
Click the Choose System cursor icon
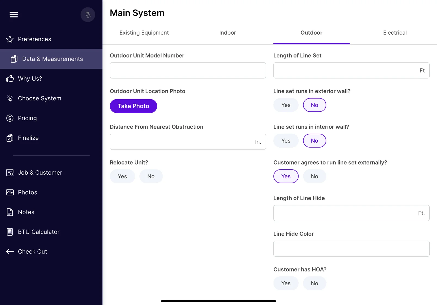10,98
